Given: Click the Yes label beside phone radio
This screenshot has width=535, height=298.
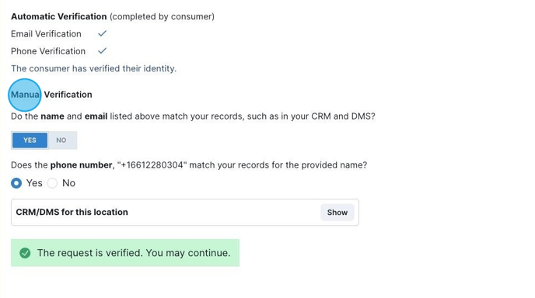Looking at the screenshot, I should click(34, 183).
